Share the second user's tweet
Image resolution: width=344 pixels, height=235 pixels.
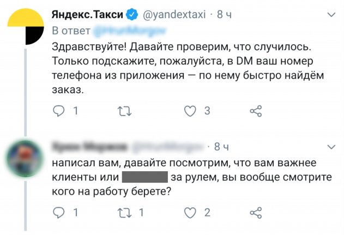click(x=256, y=212)
